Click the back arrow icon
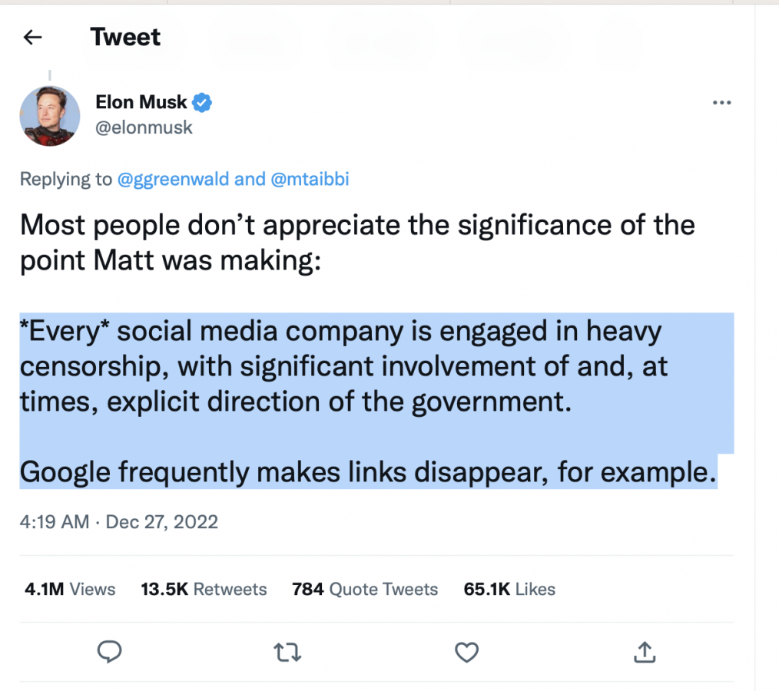This screenshot has height=691, width=779. (32, 38)
